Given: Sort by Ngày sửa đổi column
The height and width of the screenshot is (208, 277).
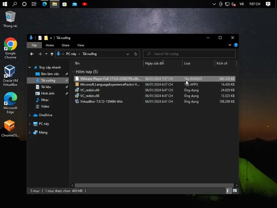Looking at the screenshot, I should [163, 63].
